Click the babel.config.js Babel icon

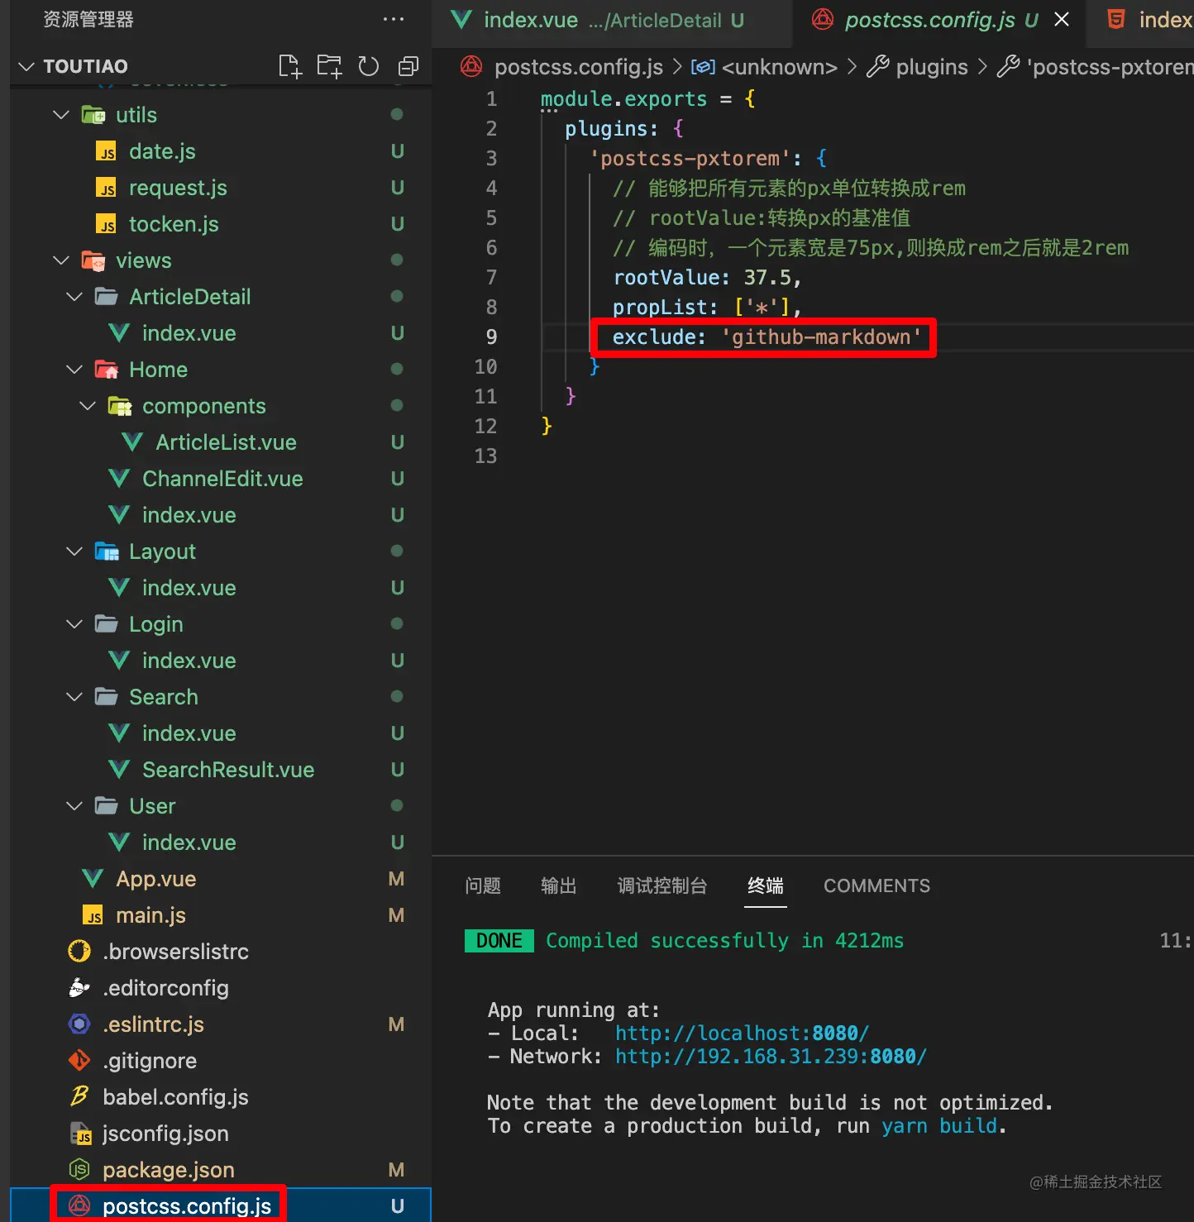[79, 1097]
